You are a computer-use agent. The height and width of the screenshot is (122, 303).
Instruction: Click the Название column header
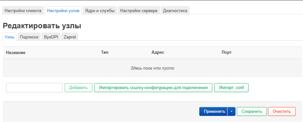coord(15,52)
